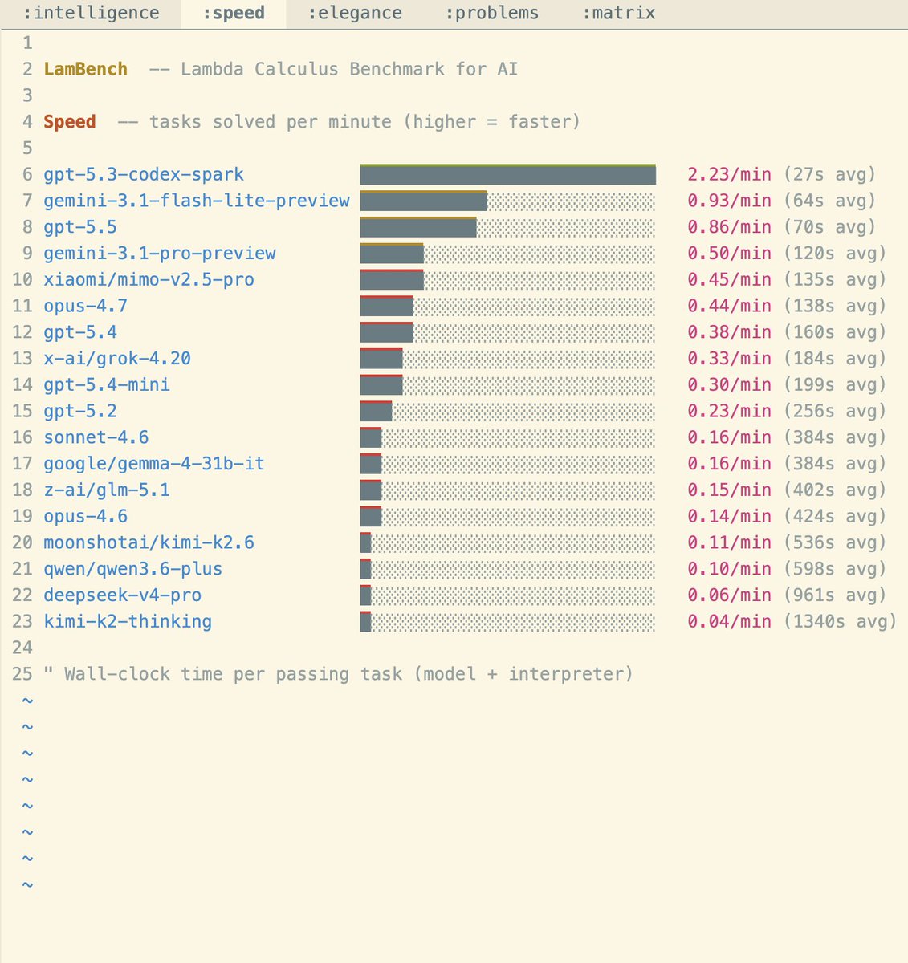This screenshot has width=908, height=963.
Task: Click the 0.06/min speed value
Action: pos(729,595)
